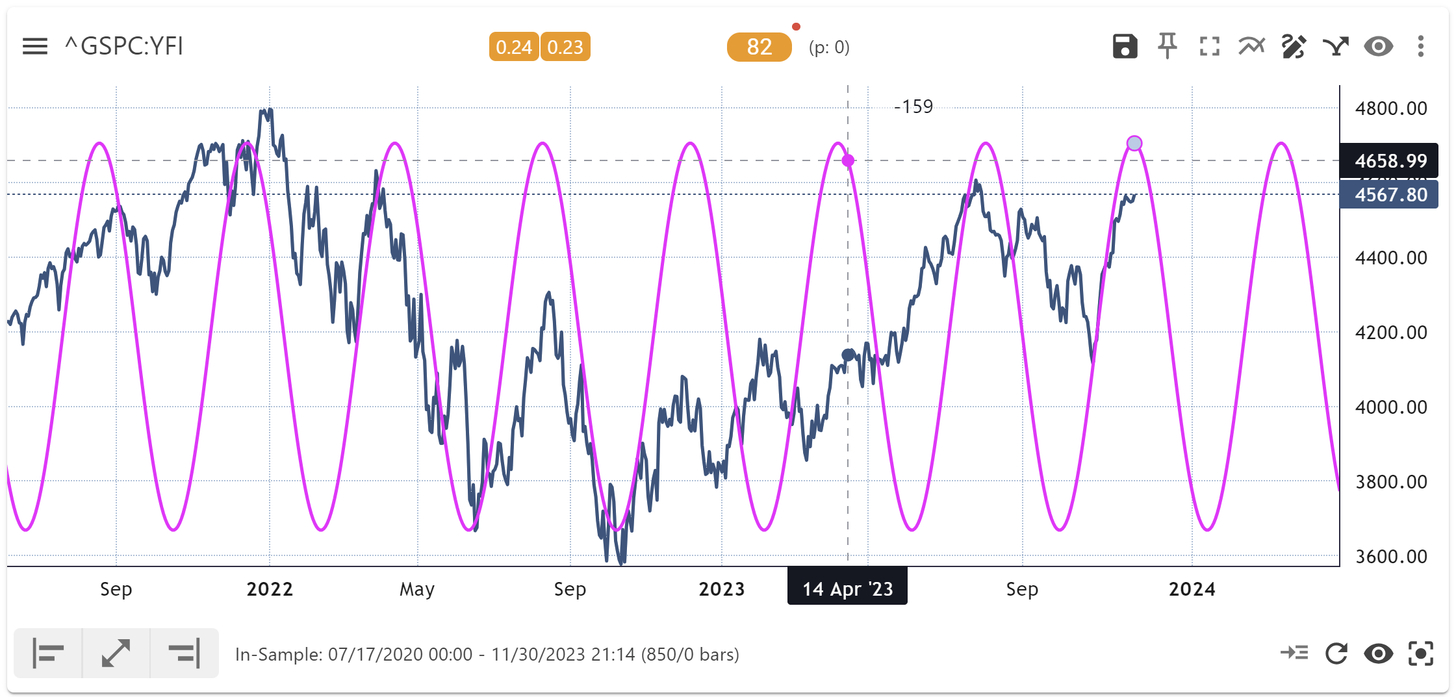Pin the chart with the pushpin icon
Image resolution: width=1456 pixels, height=697 pixels.
1168,46
